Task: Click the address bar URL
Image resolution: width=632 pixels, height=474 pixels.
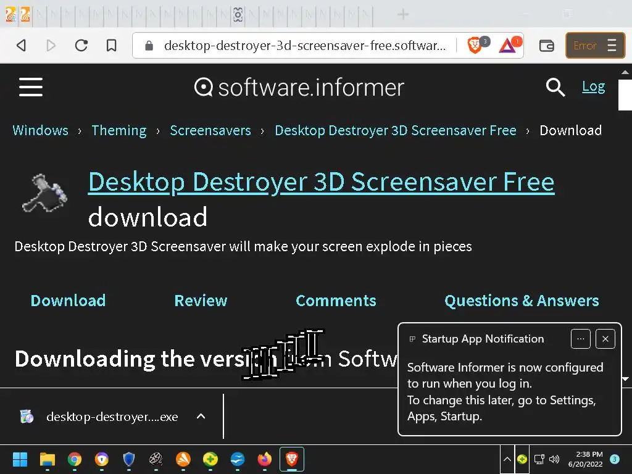Action: [305, 46]
